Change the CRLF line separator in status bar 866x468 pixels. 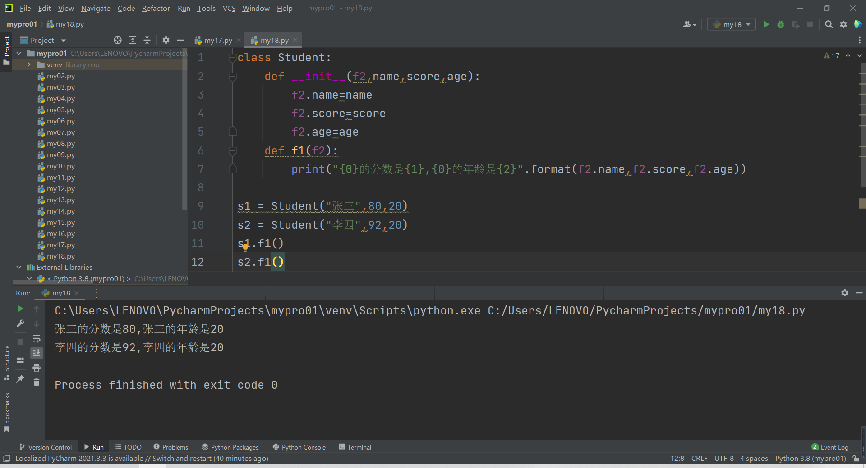pyautogui.click(x=699, y=458)
